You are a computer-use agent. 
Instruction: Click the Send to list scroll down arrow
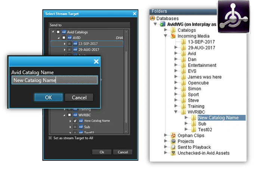tap(126, 132)
